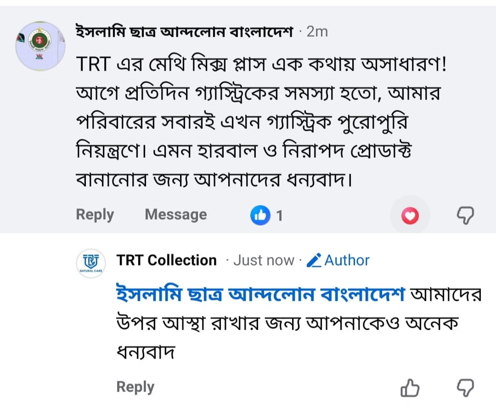Click the pencil Author badge icon

[314, 260]
